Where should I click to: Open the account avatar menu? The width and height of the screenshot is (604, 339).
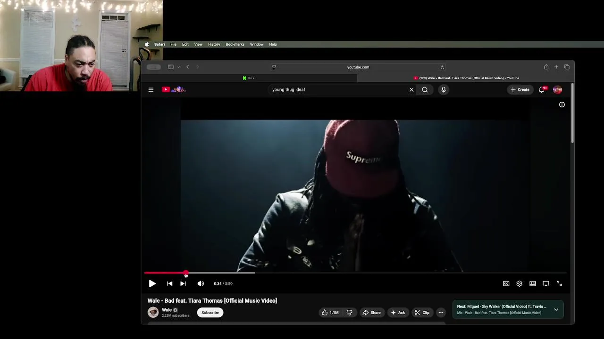[558, 89]
